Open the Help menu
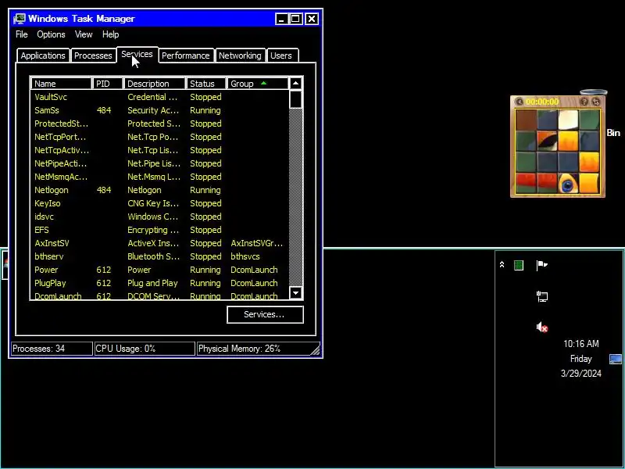This screenshot has width=625, height=469. point(110,34)
